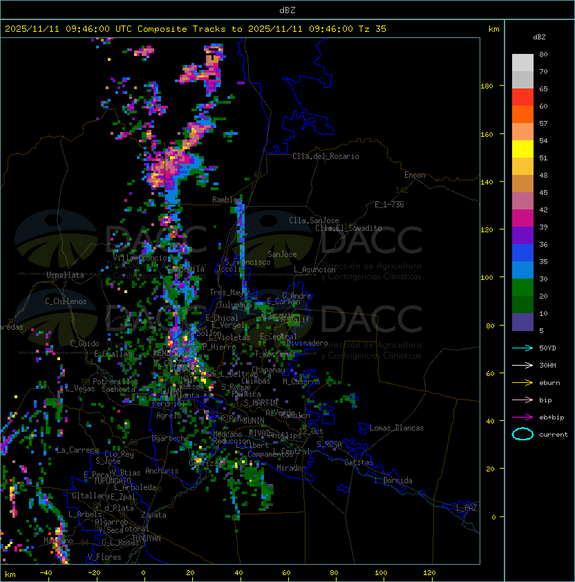Click the eb+bip magenta arrow legend icon
Screen dimensions: 575x582
[x=522, y=417]
